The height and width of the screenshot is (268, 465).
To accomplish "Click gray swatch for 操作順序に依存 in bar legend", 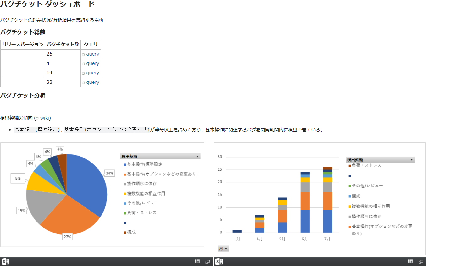I will tap(350, 217).
